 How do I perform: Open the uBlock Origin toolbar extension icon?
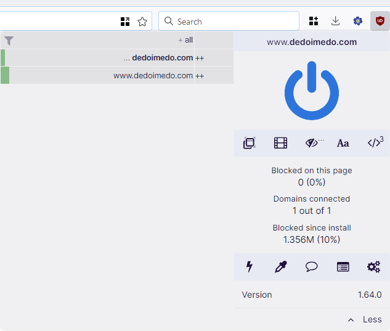point(380,21)
